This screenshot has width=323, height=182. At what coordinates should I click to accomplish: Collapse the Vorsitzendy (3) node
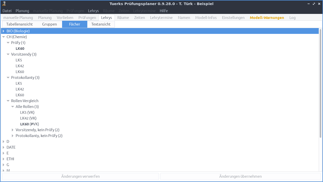point(8,54)
